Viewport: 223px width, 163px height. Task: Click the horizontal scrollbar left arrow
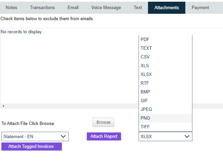pos(3,106)
